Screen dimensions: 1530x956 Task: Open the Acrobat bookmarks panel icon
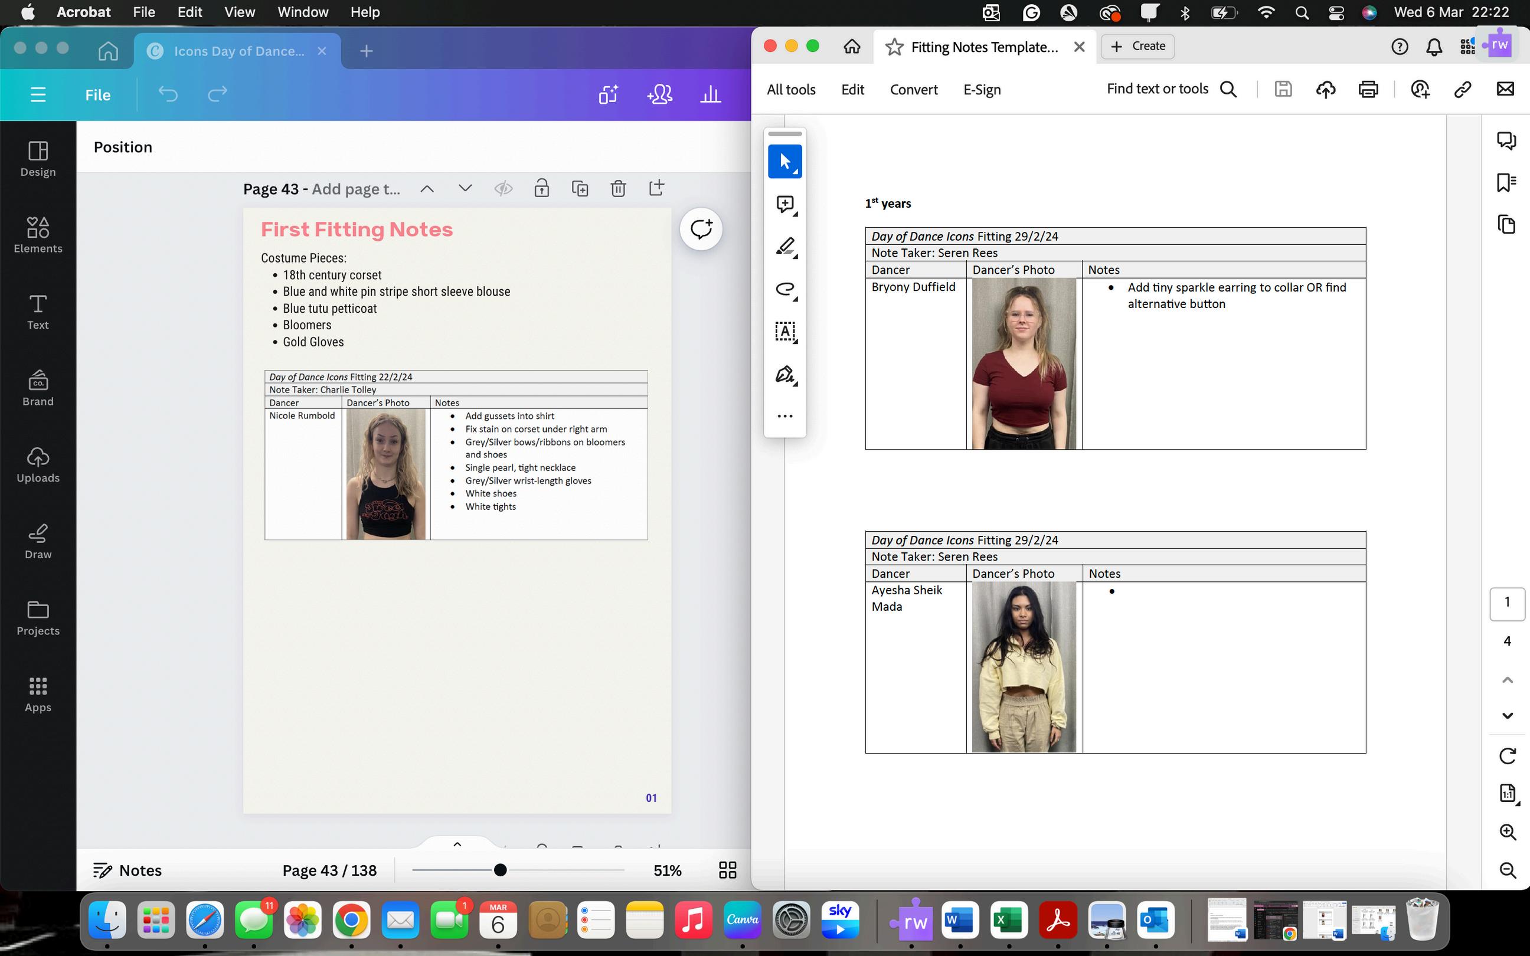(x=1506, y=183)
